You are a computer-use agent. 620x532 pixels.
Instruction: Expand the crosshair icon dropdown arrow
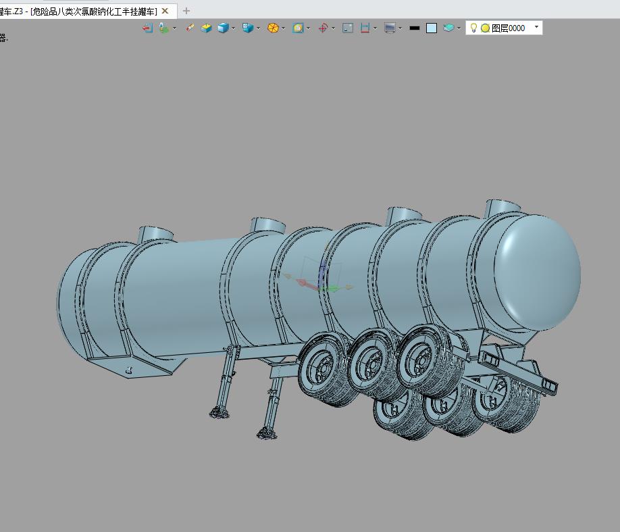(334, 28)
